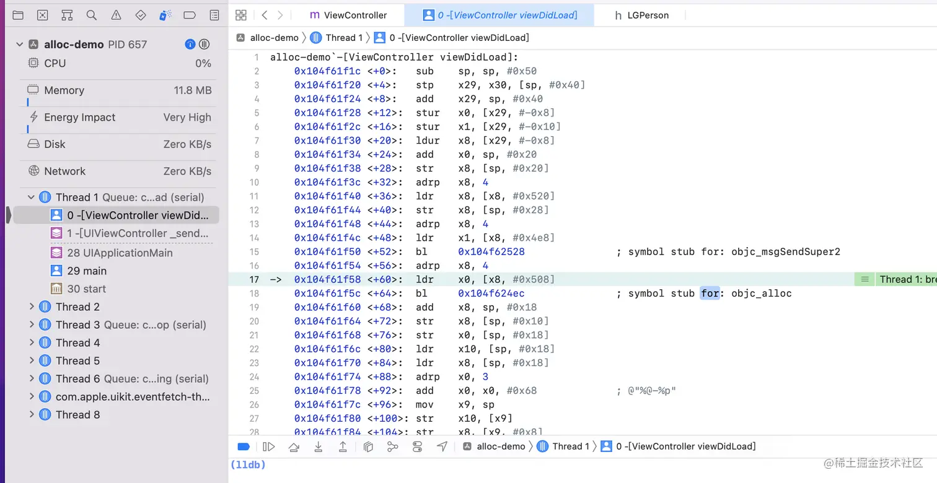Open the Find navigator magnifier icon
Viewport: 937px width, 483px height.
[92, 15]
